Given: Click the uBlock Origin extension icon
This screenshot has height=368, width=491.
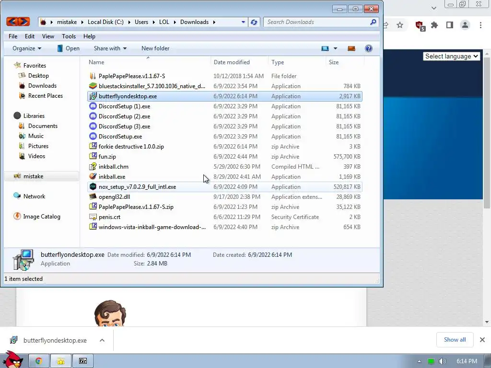Looking at the screenshot, I should [x=420, y=26].
